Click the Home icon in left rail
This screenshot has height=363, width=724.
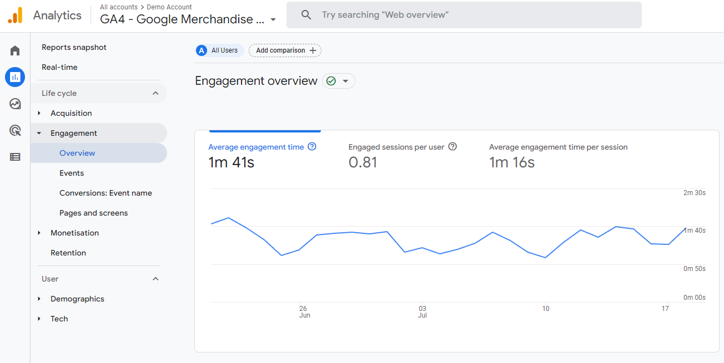coord(15,51)
